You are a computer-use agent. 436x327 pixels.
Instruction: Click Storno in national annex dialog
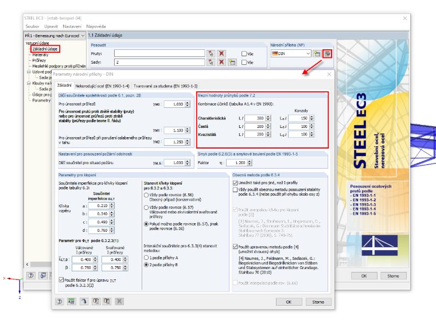point(318,302)
